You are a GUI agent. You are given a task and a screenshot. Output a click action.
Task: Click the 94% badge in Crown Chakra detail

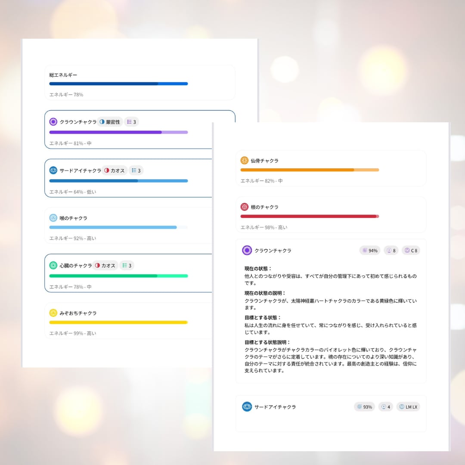point(370,251)
